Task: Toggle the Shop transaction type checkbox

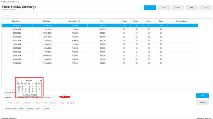Action: coord(36,109)
